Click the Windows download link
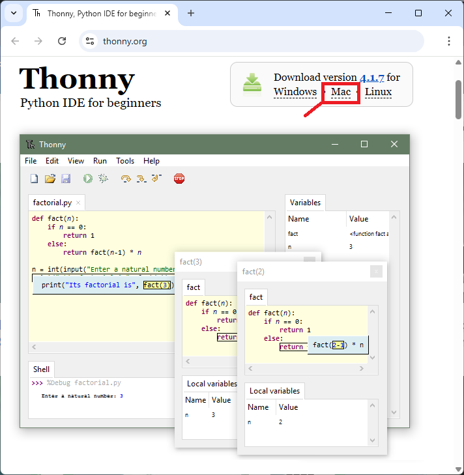Image resolution: width=464 pixels, height=475 pixels. point(295,92)
